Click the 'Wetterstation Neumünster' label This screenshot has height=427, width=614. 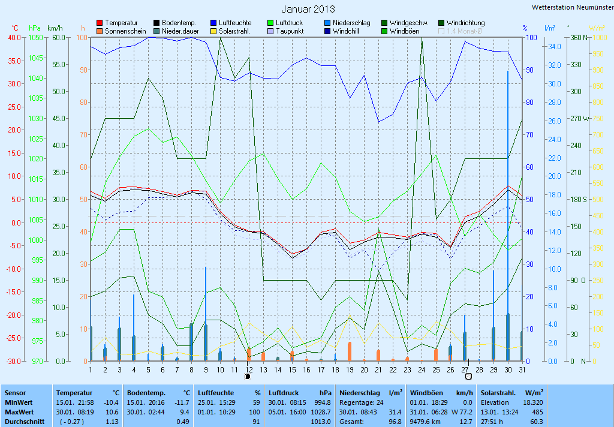tap(573, 7)
